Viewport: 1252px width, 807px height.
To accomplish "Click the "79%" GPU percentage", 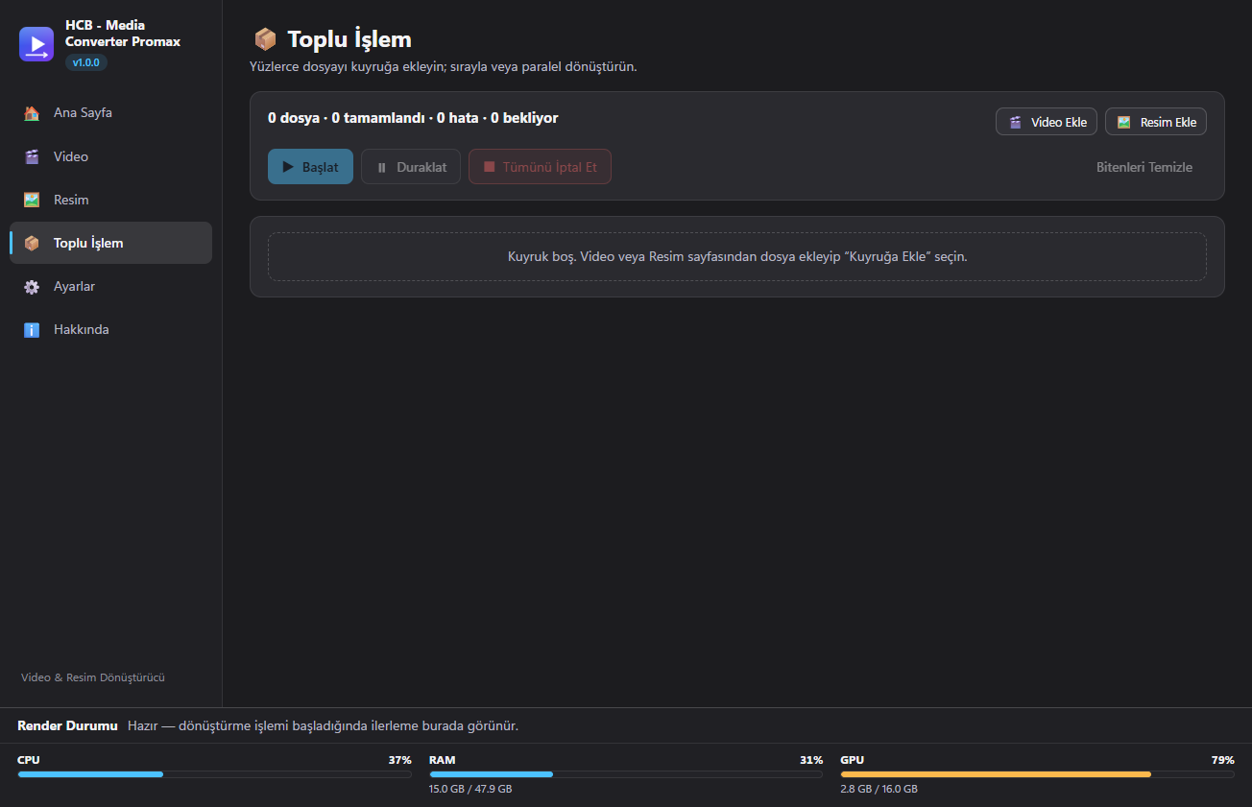I will [x=1222, y=760].
